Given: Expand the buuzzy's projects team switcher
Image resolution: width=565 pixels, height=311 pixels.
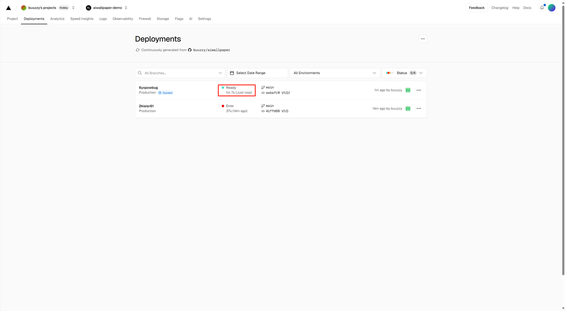Looking at the screenshot, I should coord(73,8).
